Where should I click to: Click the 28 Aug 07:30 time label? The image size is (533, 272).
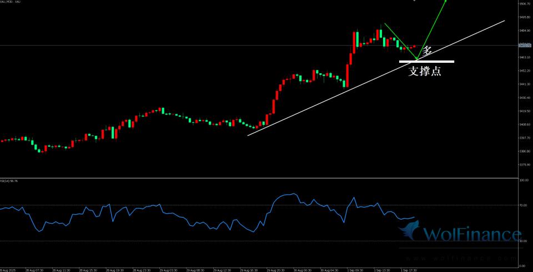coord(34,270)
